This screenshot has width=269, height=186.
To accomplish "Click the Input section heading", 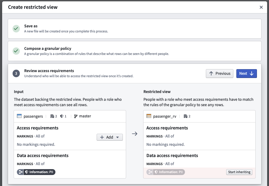I will pos(19,92).
